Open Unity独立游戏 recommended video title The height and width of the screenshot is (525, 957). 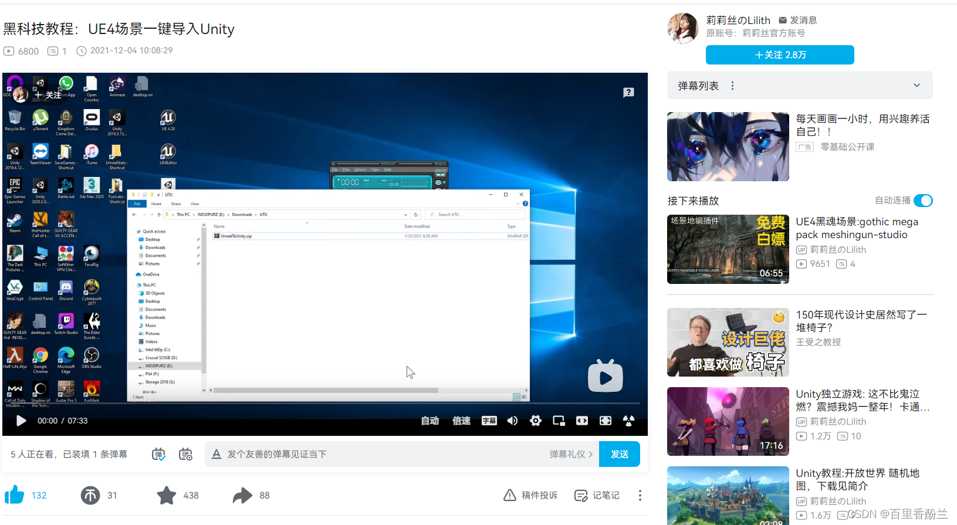coord(863,400)
